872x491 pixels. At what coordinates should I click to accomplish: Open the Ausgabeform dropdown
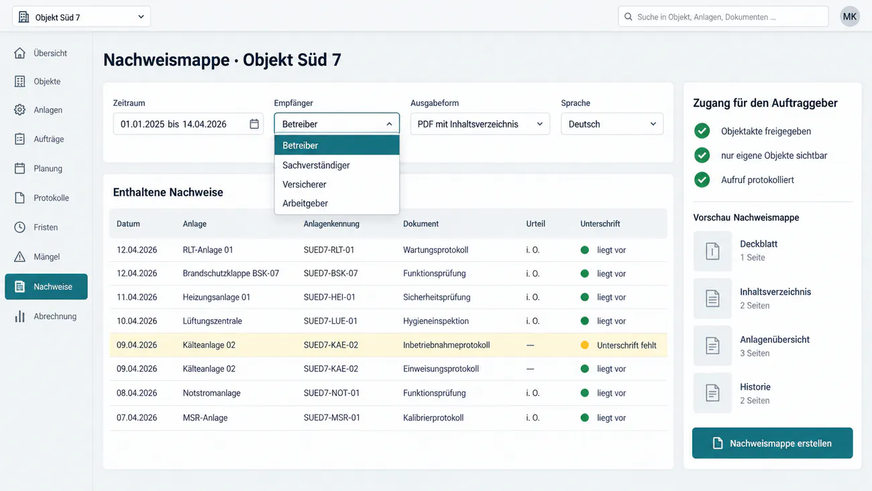tap(480, 124)
